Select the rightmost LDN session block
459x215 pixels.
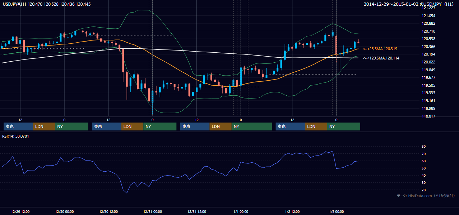316,126
